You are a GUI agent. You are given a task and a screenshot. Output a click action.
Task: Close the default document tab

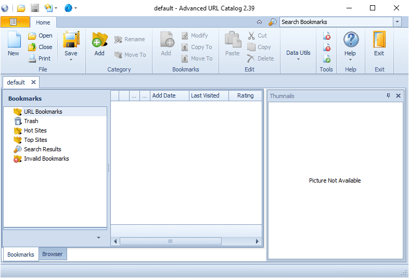pos(33,82)
